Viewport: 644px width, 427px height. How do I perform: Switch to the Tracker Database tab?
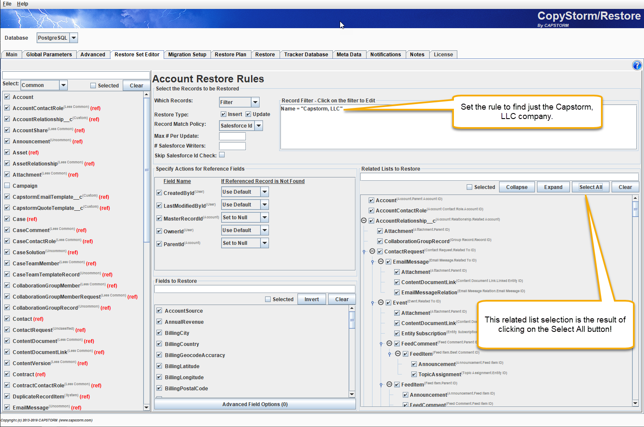[306, 55]
